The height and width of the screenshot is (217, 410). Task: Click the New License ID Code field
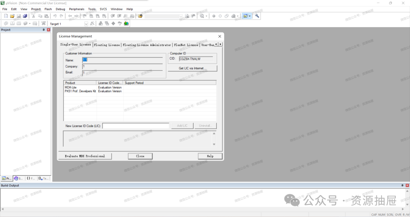[136, 126]
